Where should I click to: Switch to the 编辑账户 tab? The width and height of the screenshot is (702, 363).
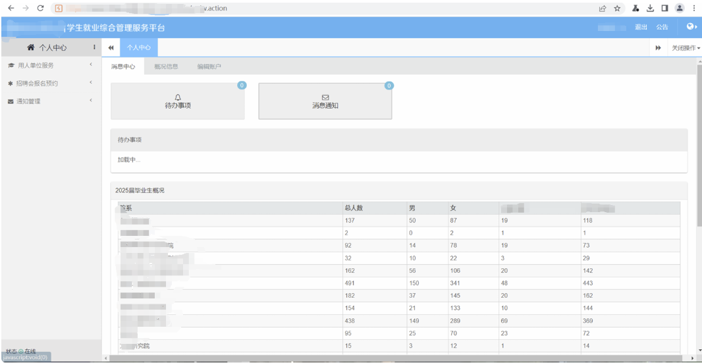click(x=209, y=67)
